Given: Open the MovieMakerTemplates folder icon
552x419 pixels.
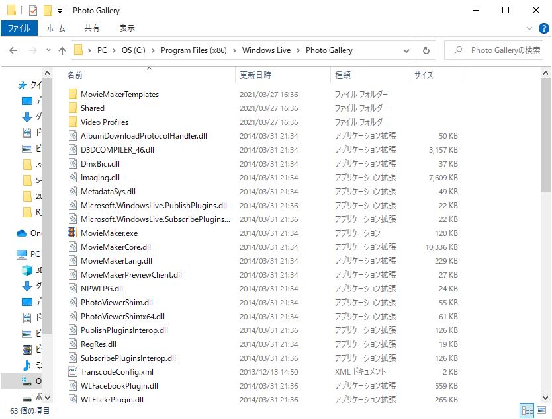Looking at the screenshot, I should 73,95.
